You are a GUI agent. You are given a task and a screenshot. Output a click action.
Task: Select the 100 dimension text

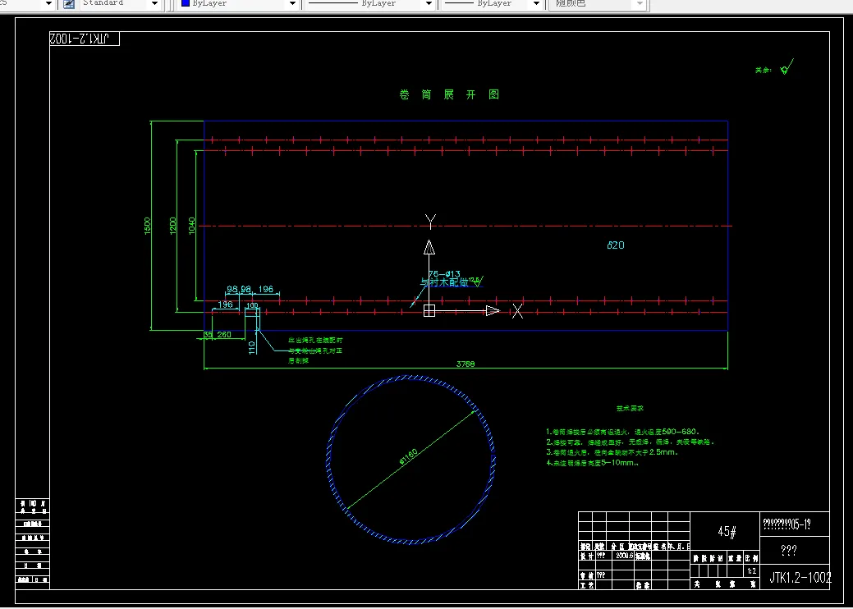click(x=252, y=305)
